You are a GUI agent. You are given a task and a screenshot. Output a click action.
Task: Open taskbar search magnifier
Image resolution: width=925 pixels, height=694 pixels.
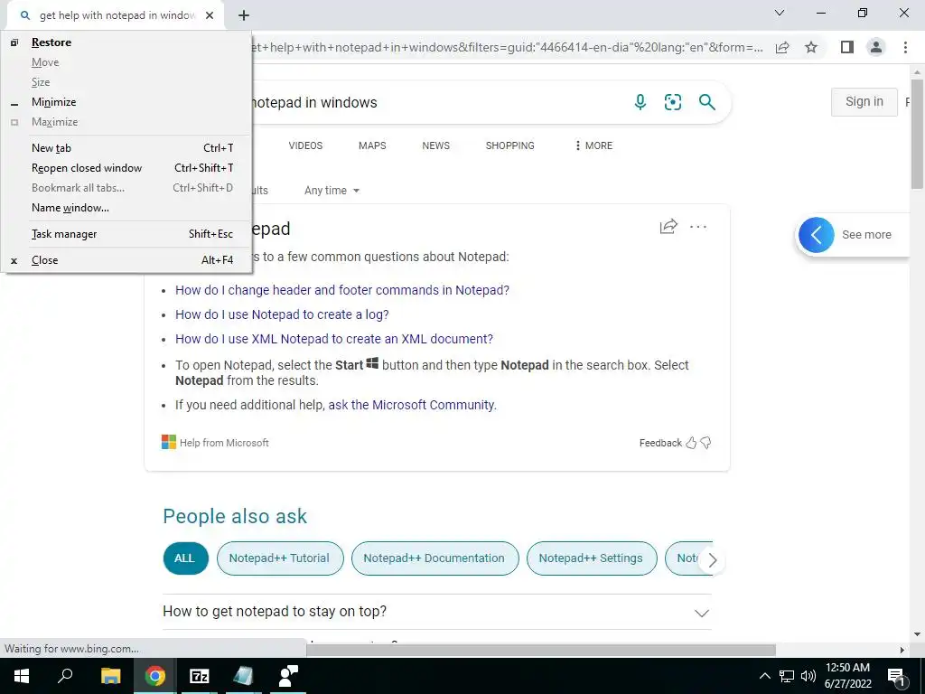tap(65, 676)
